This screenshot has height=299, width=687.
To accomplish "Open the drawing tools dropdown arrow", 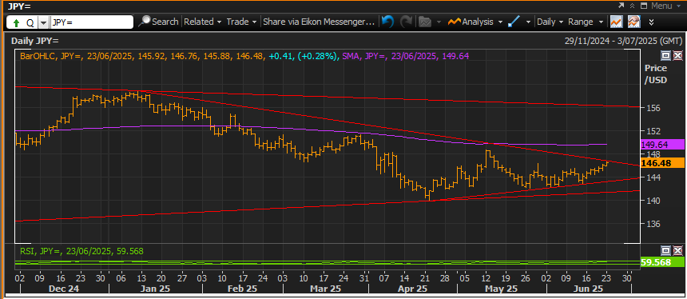I will tap(528, 22).
